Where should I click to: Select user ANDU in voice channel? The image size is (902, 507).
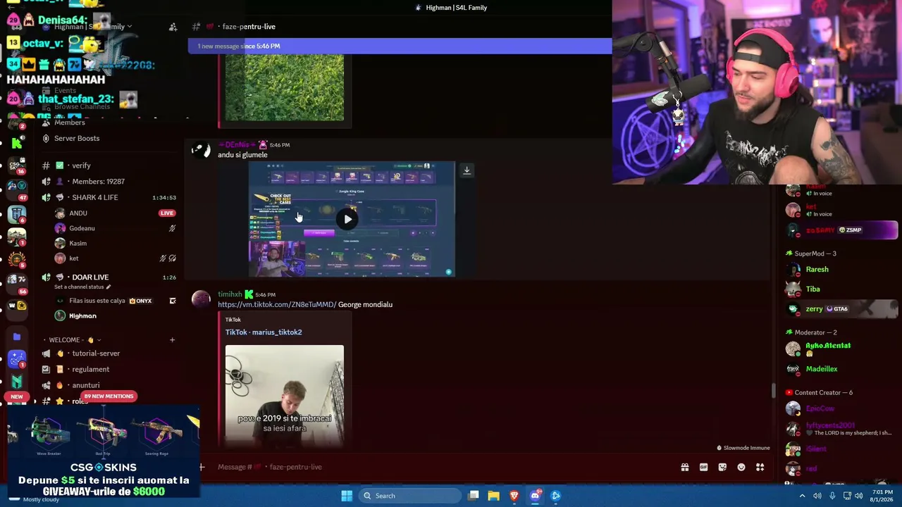click(x=78, y=213)
